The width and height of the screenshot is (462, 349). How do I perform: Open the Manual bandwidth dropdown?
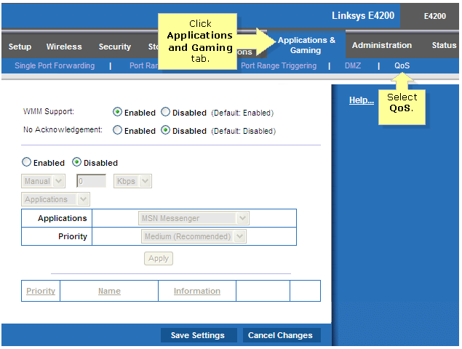pos(43,181)
